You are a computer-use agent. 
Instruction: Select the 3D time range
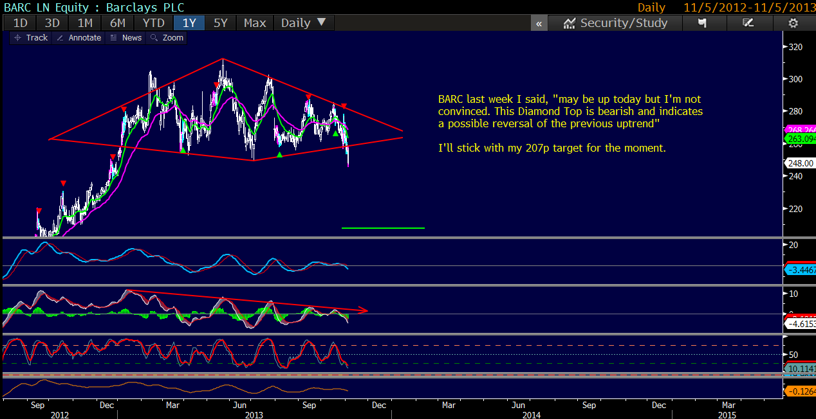tap(52, 23)
